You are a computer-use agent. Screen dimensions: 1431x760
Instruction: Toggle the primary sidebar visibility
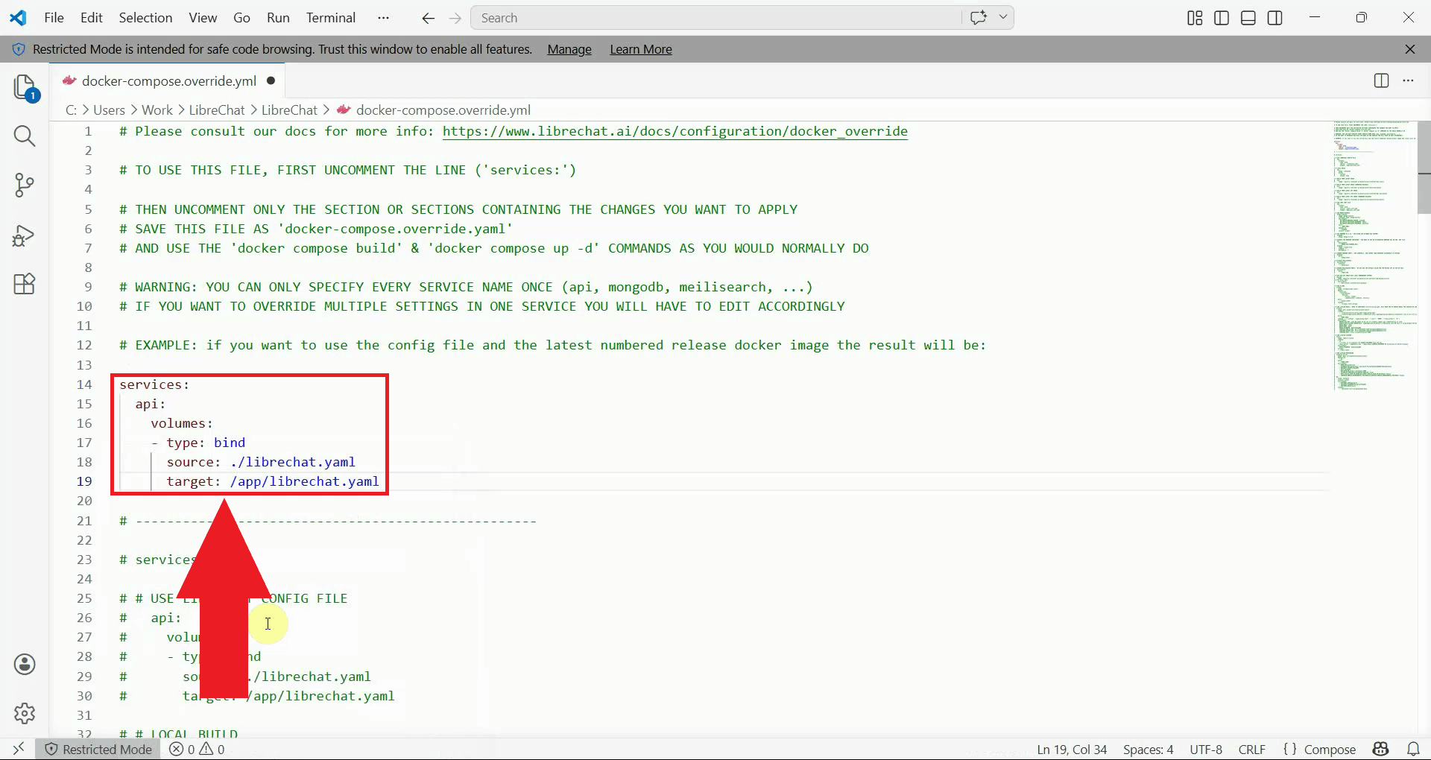[x=1221, y=18]
